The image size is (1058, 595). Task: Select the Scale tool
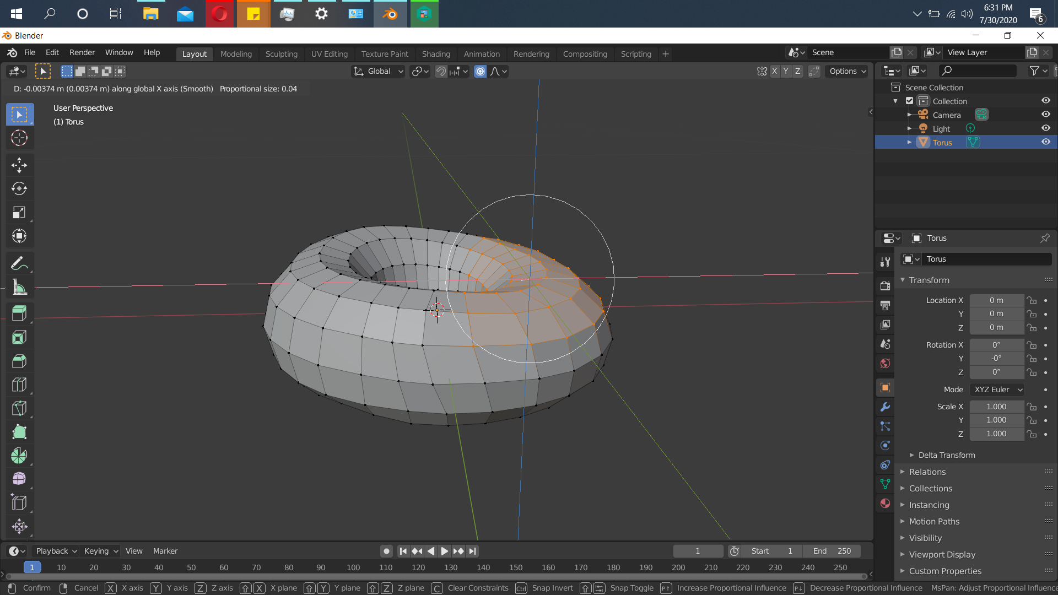(20, 213)
